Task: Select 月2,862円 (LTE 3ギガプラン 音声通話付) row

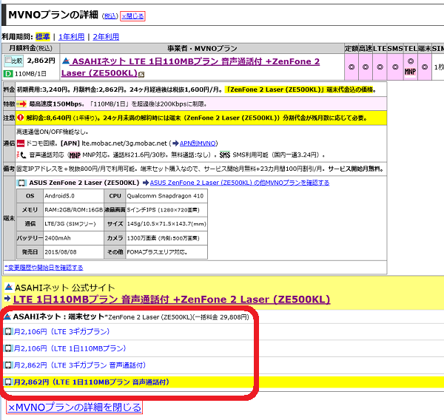Action: coord(80,365)
